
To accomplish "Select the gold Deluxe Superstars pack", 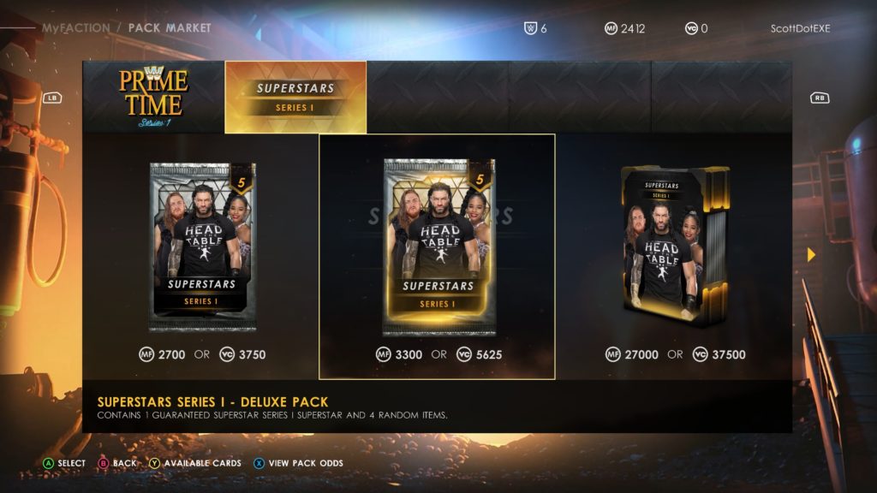I will point(439,247).
